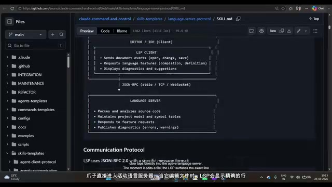Jump to Top of the page
Viewport: 332px width, 187px height.
[x=314, y=19]
